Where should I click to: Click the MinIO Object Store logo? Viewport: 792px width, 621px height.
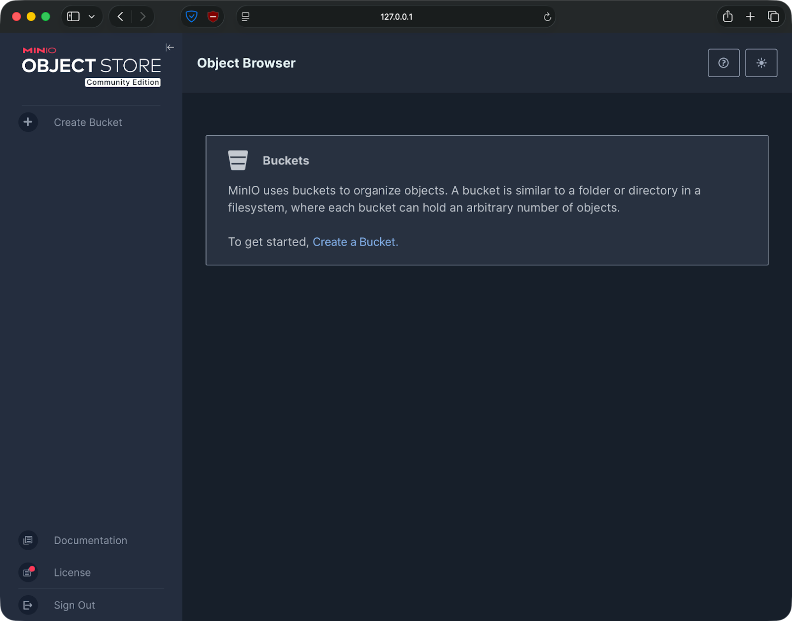click(91, 64)
